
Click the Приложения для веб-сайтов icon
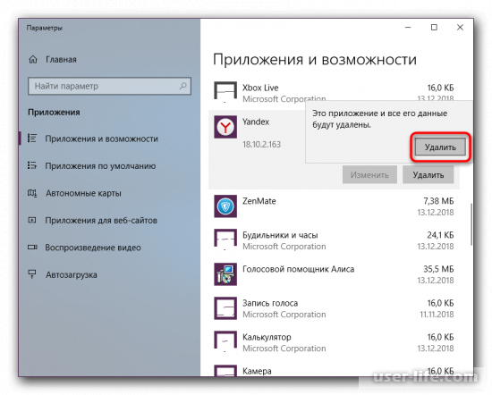[x=32, y=220]
